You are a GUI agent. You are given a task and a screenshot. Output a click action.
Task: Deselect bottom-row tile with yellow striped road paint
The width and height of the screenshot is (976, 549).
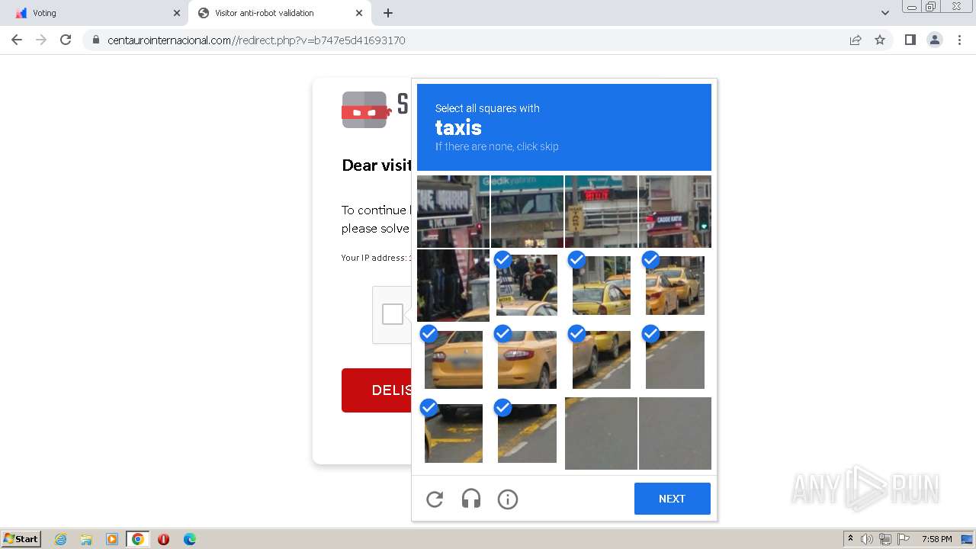coord(527,433)
